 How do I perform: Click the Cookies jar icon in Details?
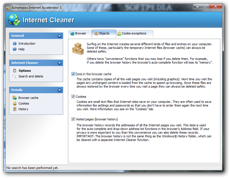pyautogui.click(x=15, y=103)
